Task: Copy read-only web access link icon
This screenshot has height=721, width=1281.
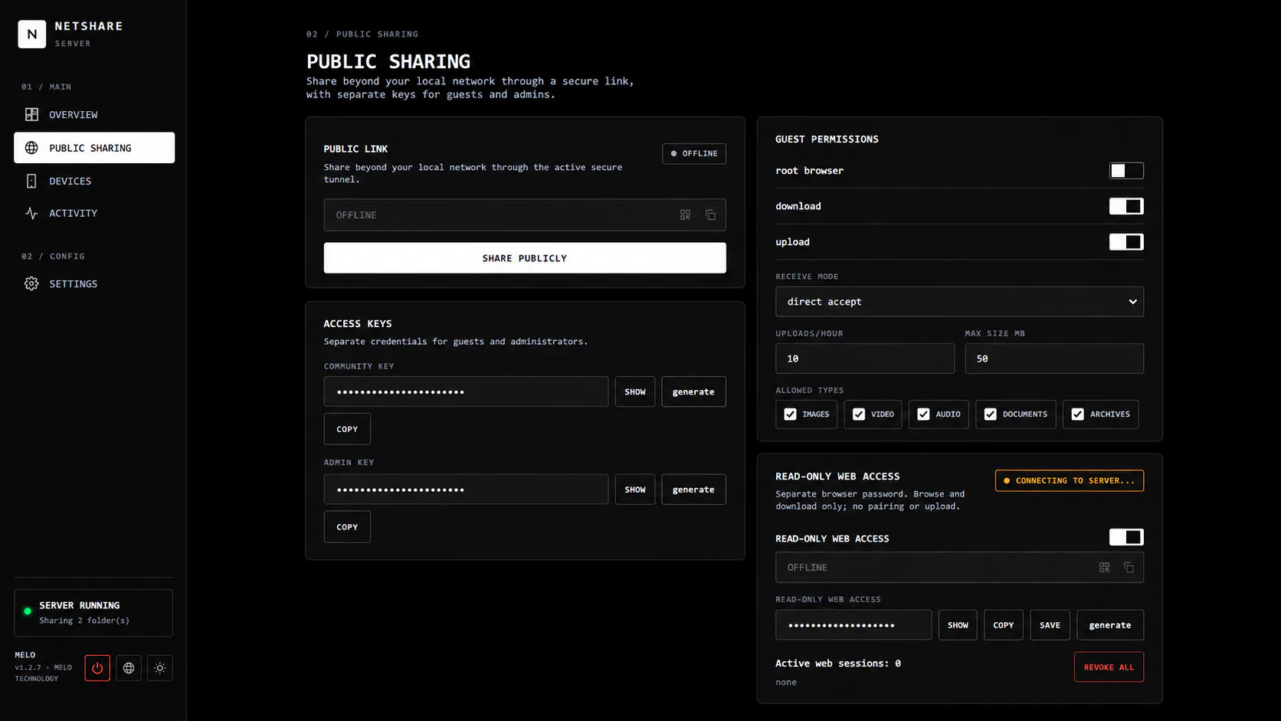Action: [x=1129, y=568]
